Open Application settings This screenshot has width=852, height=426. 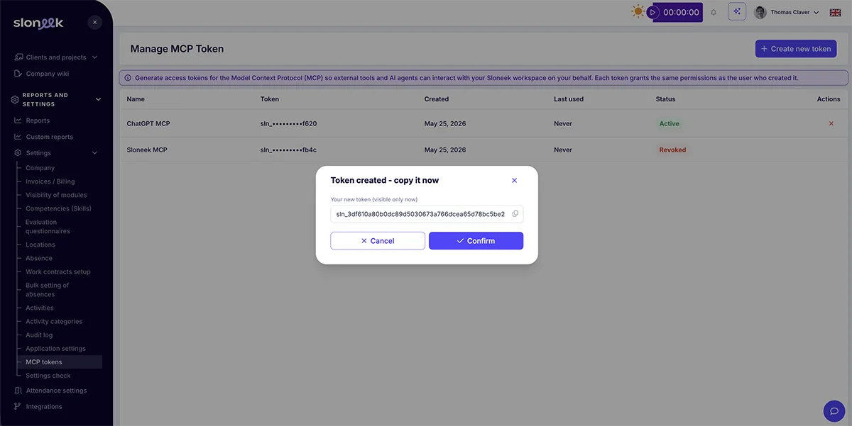(55, 348)
